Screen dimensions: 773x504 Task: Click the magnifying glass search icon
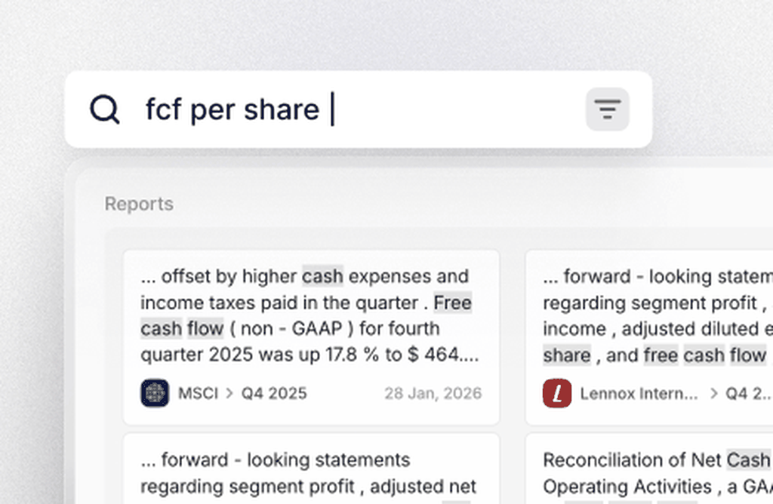105,109
